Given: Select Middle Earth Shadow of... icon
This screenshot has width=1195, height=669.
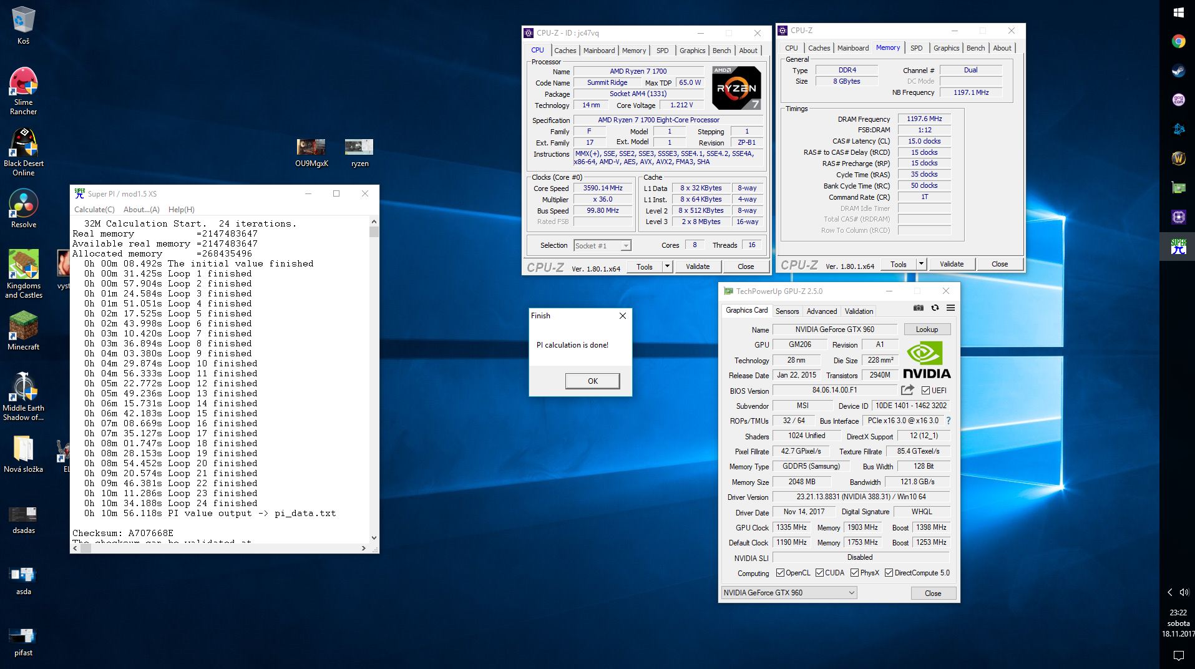Looking at the screenshot, I should point(23,397).
